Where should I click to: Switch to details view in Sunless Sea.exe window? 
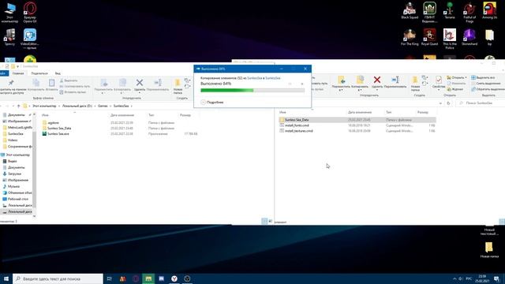click(264, 221)
